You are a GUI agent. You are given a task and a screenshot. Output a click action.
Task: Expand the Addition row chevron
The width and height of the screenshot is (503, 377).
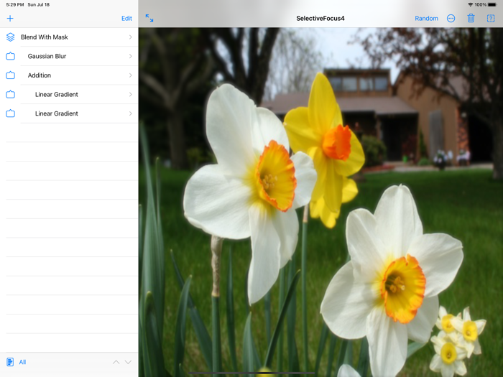[130, 75]
